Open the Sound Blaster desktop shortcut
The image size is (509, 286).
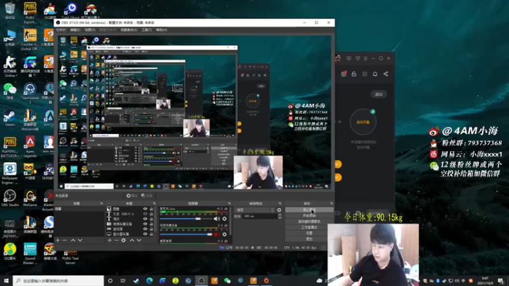pyautogui.click(x=30, y=254)
